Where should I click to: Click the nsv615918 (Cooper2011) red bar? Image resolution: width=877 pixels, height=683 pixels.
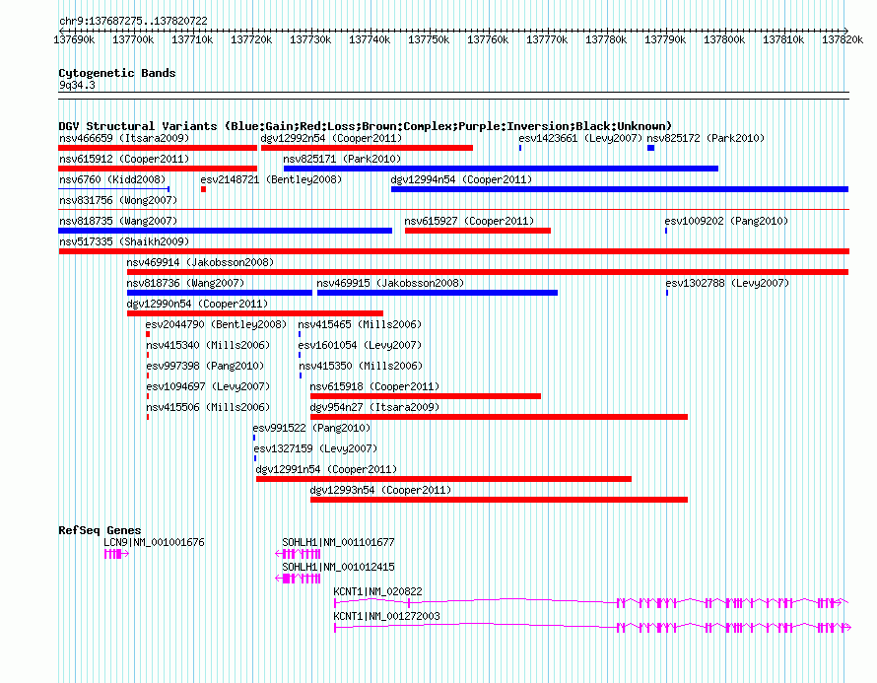click(x=426, y=396)
